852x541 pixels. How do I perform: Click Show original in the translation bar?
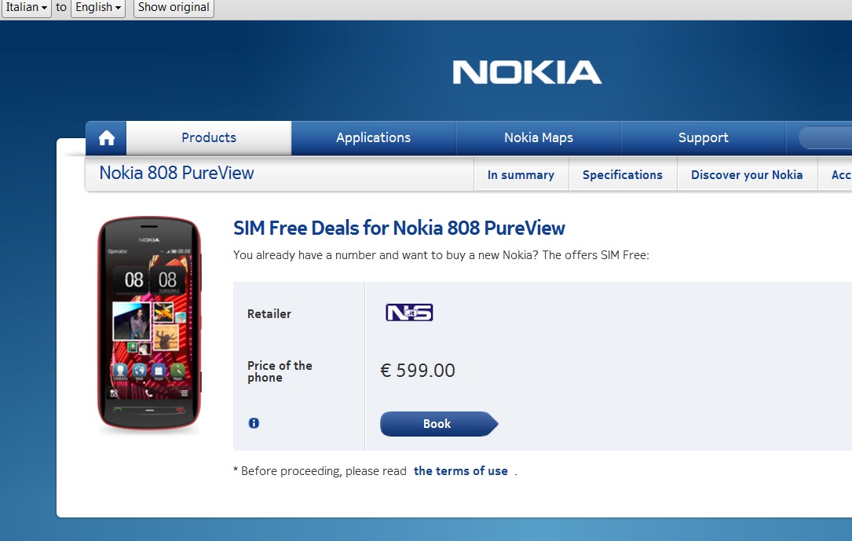173,8
